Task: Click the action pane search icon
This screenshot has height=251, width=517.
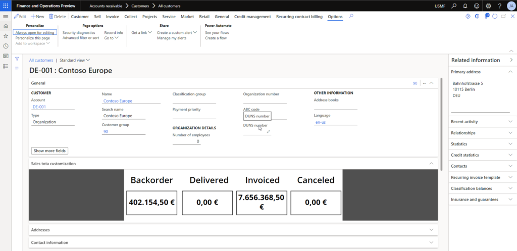Action: (351, 16)
